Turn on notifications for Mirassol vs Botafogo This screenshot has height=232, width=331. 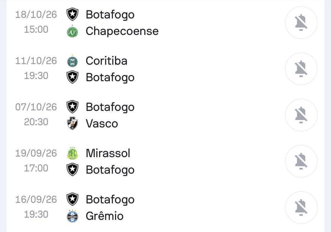(x=301, y=161)
